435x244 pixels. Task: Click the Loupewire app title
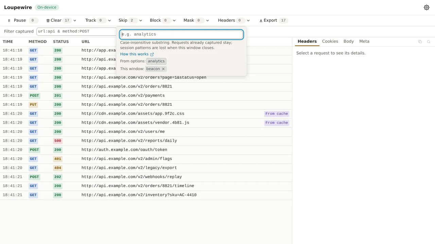pos(18,7)
